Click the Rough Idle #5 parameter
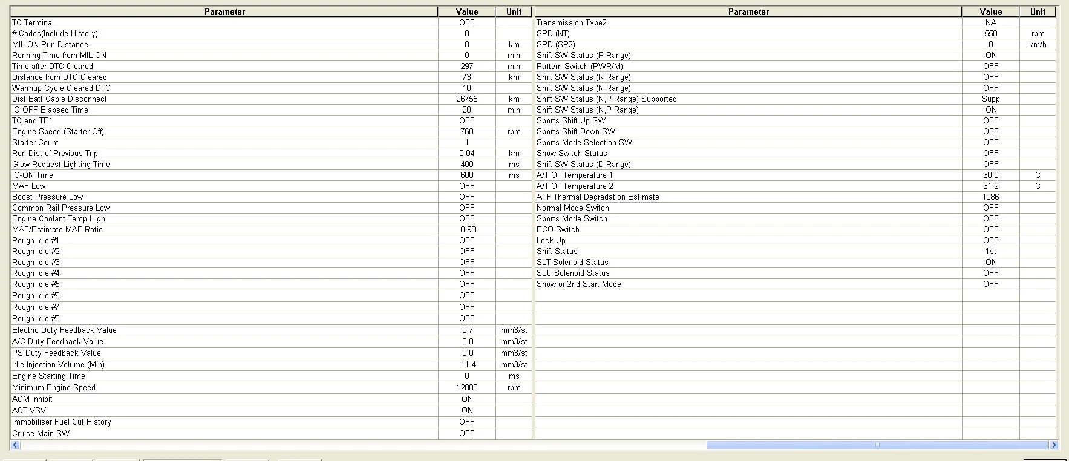Screen dimensions: 1069x461 tap(36, 284)
